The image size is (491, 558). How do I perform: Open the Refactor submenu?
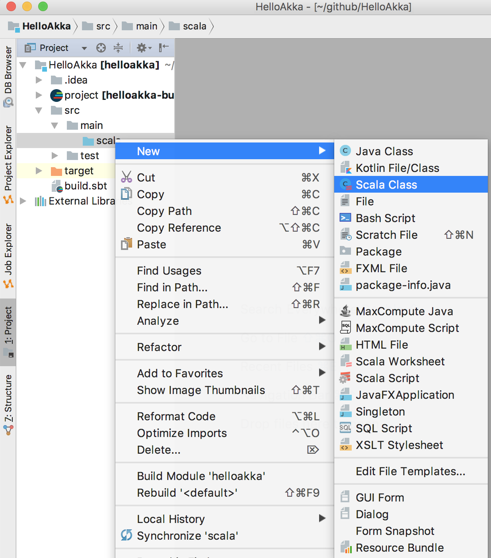224,347
